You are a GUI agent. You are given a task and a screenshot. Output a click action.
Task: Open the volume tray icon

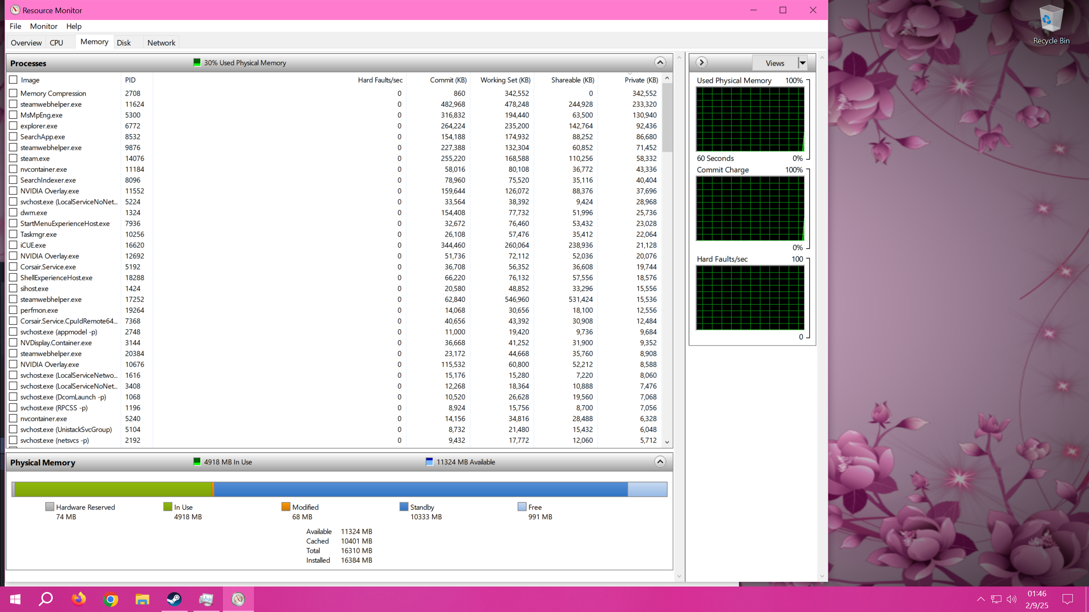pos(1012,599)
